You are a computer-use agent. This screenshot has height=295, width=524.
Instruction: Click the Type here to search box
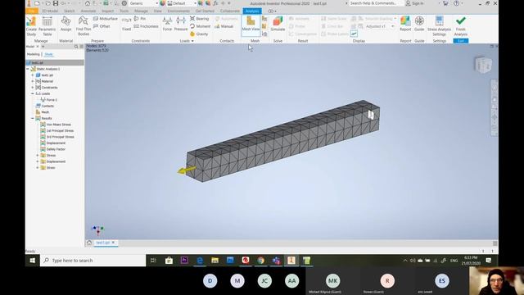click(93, 261)
